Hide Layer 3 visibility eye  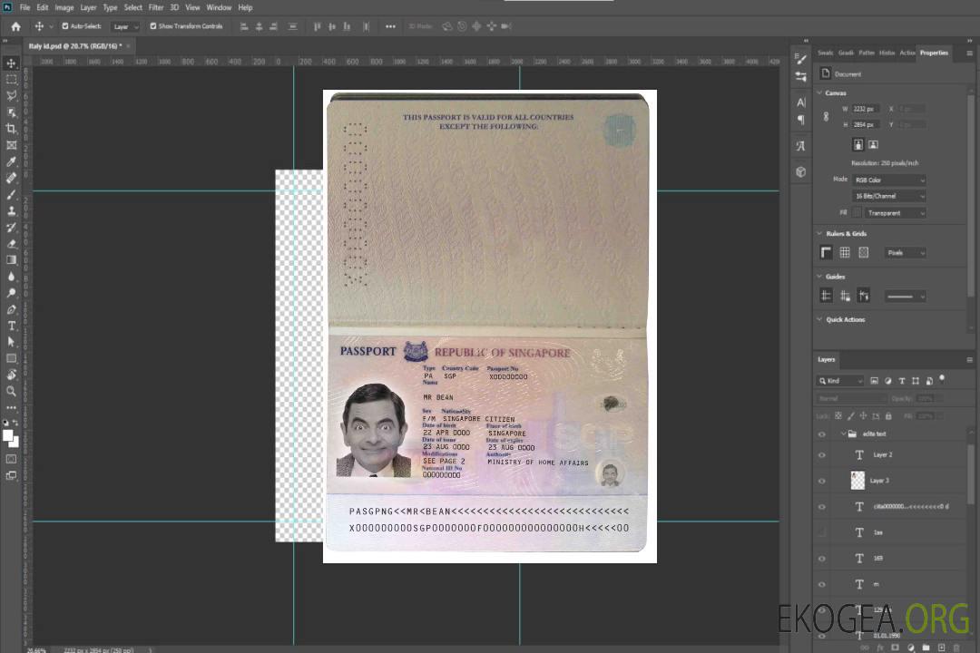click(x=822, y=482)
